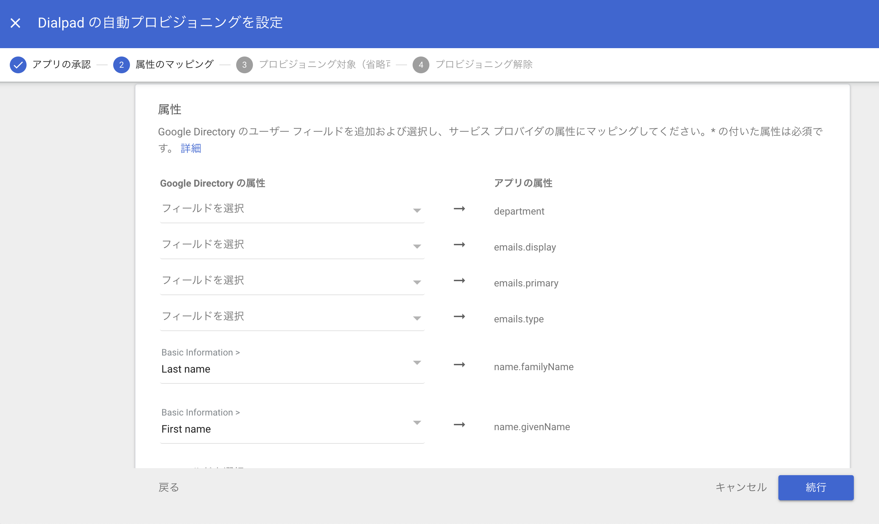Click the emails.type app attribute text
The width and height of the screenshot is (879, 524).
519,319
